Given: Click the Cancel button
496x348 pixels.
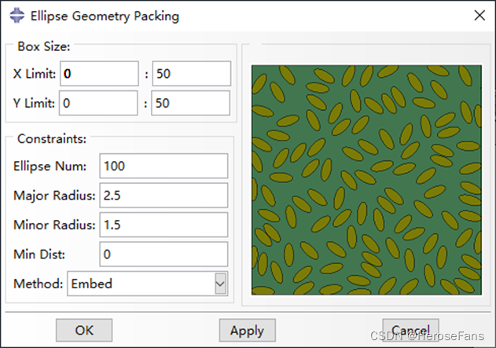Looking at the screenshot, I should tap(410, 330).
